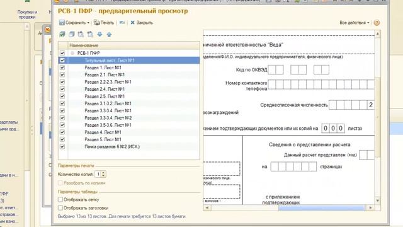Click the Печать button
Viewport: 403px width, 227px height.
coord(104,23)
